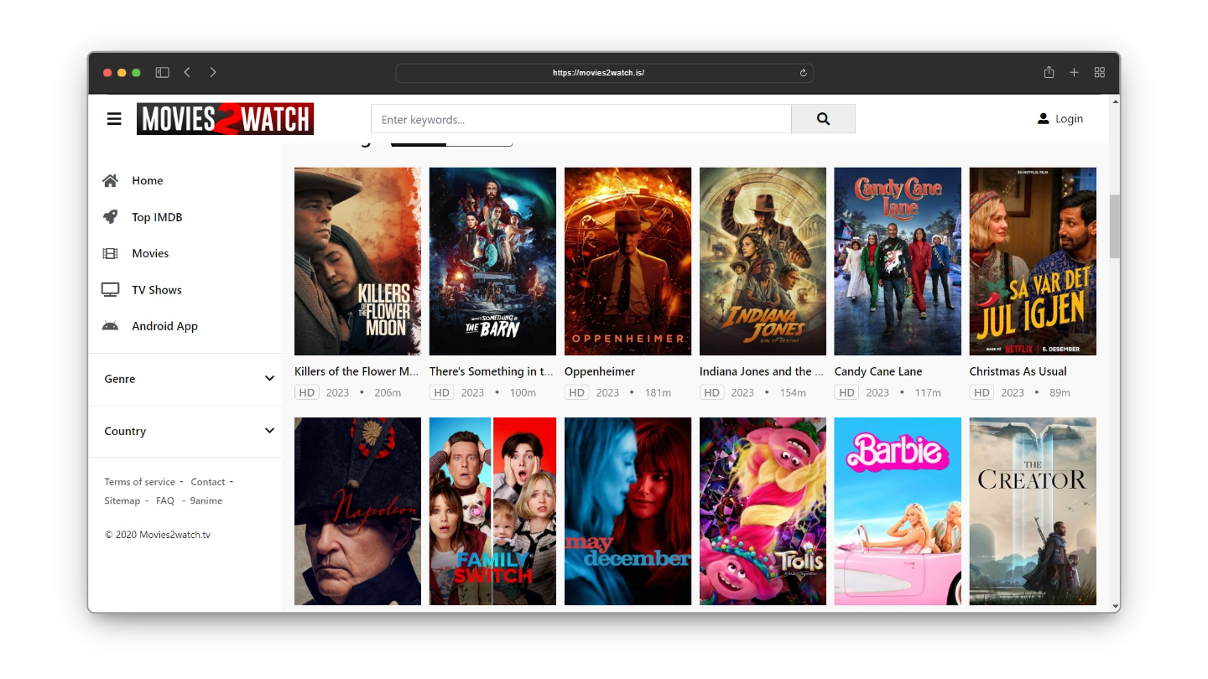Open the Contact link in the footer

pyautogui.click(x=208, y=482)
